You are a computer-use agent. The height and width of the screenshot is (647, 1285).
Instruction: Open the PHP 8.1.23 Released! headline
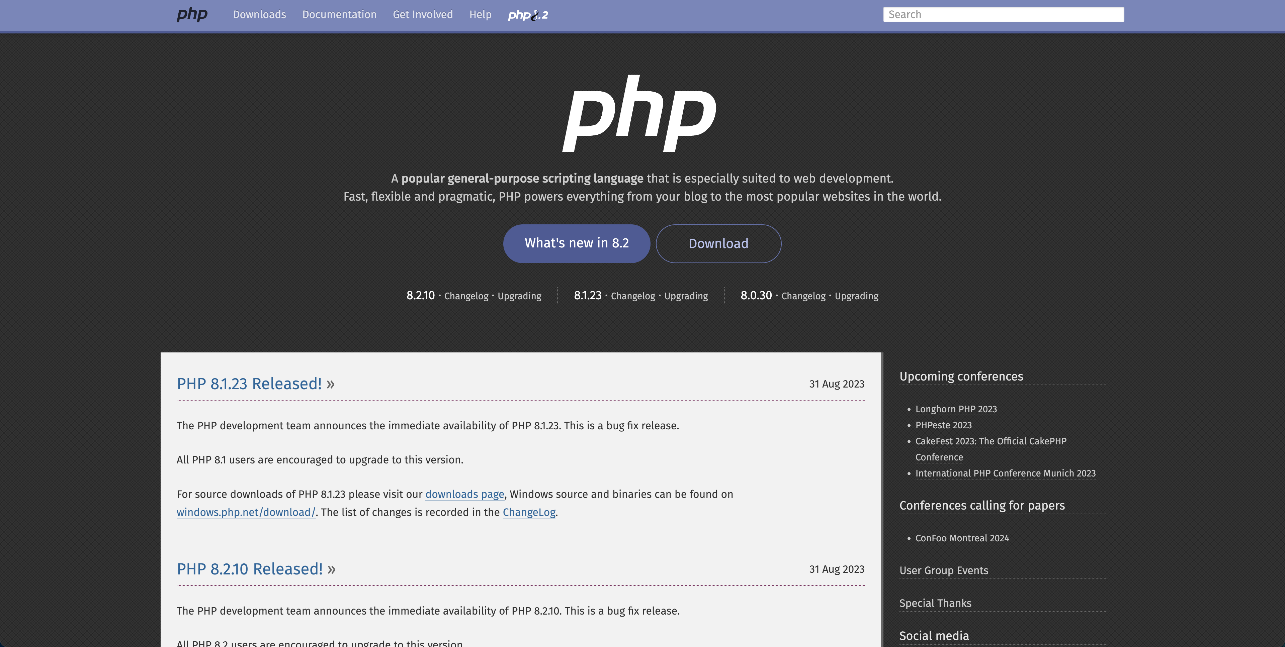coord(249,384)
